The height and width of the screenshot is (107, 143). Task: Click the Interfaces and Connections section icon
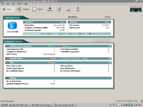coord(8,46)
